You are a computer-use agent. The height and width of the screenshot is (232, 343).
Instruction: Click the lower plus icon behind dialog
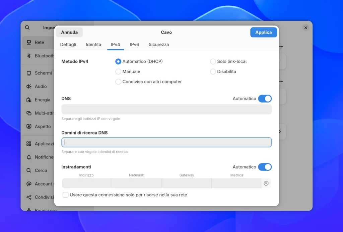281,82
